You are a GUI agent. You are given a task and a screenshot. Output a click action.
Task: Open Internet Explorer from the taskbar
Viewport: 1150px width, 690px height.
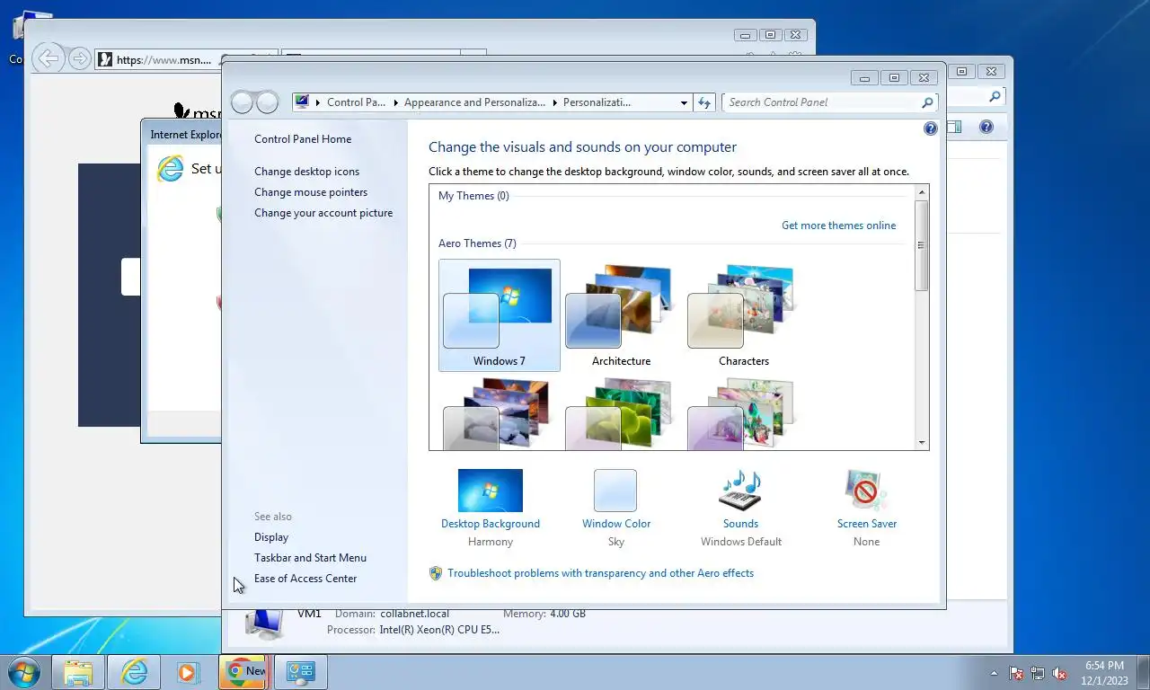134,672
